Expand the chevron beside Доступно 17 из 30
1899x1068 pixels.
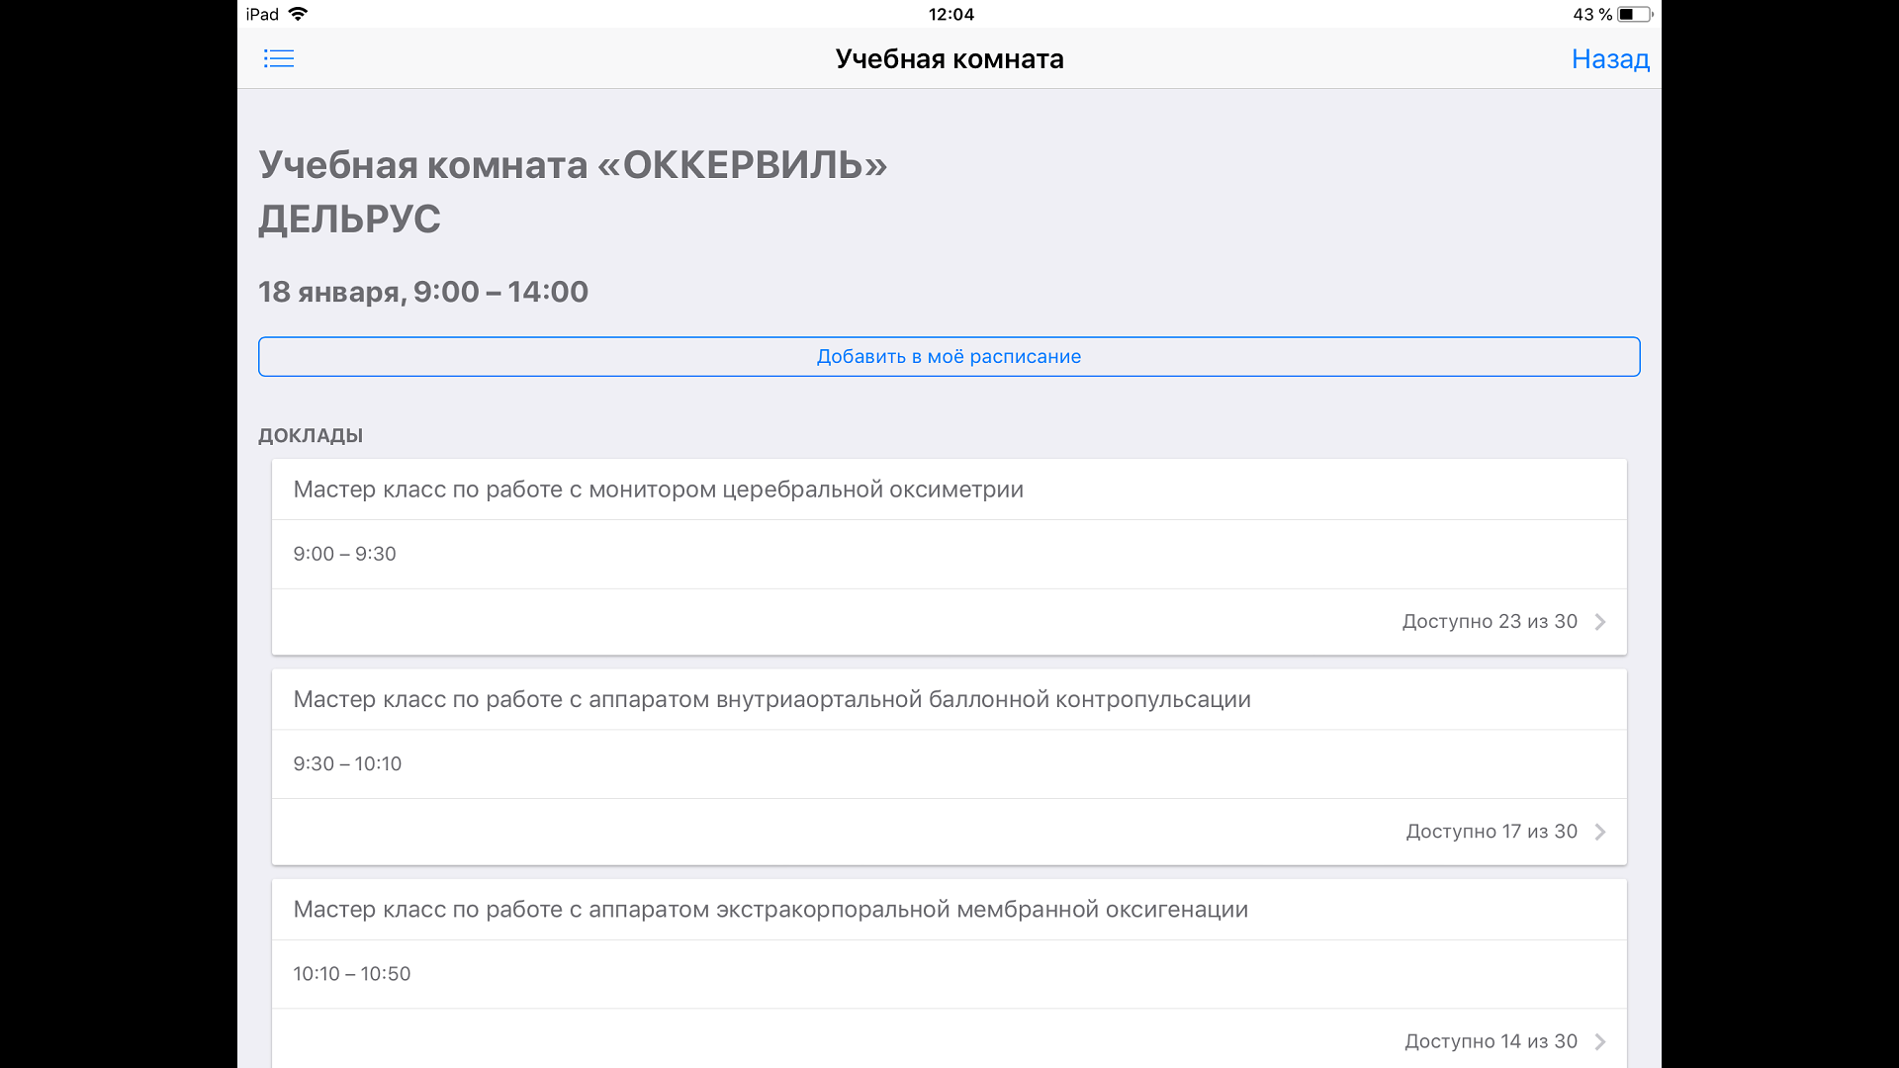[1600, 832]
